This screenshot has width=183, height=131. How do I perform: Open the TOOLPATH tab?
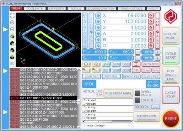(x=35, y=9)
